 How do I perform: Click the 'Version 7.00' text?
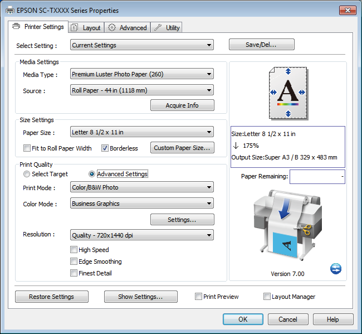pyautogui.click(x=287, y=274)
